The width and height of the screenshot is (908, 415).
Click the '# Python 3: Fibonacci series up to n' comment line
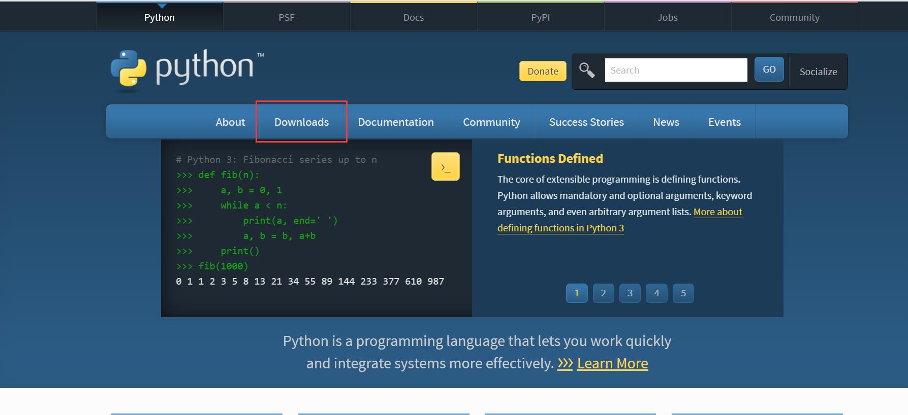click(276, 160)
